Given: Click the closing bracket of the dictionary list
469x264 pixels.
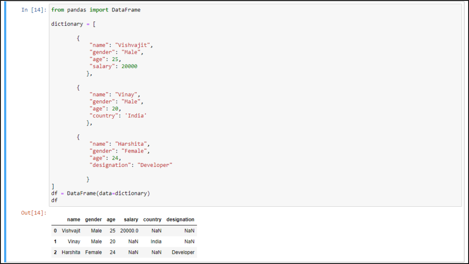Looking at the screenshot, I should pyautogui.click(x=52, y=186).
